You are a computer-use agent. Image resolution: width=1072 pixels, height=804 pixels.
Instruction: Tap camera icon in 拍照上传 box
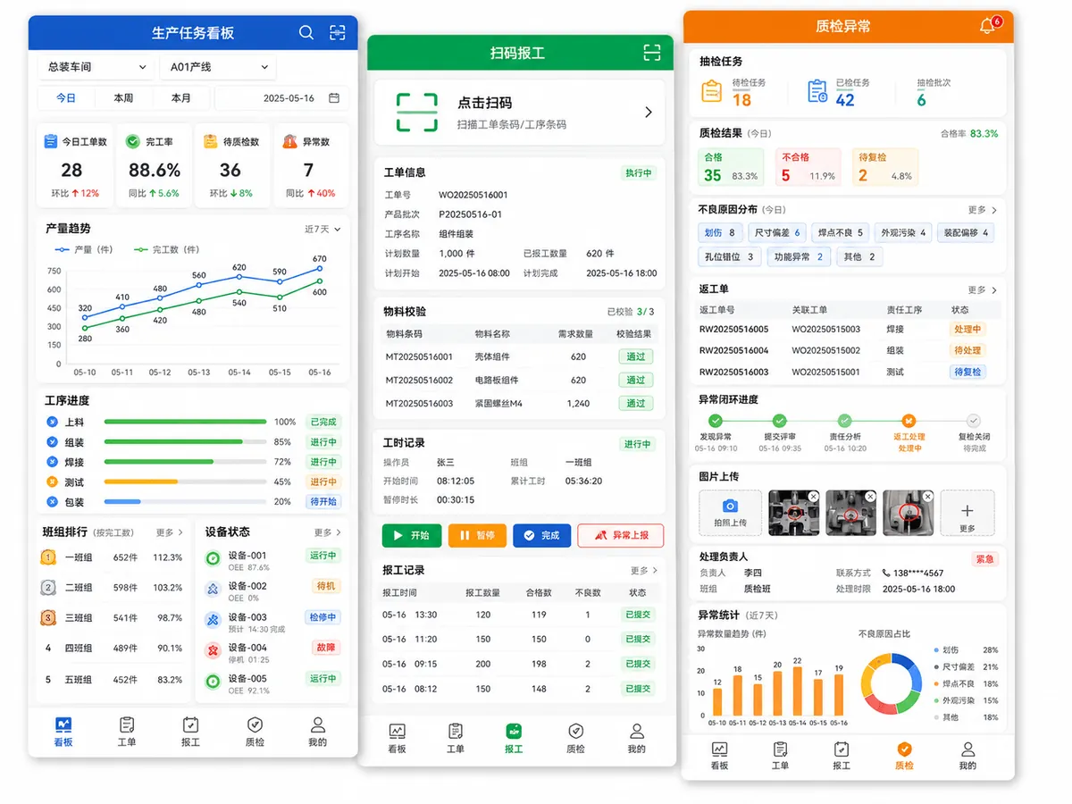point(730,507)
